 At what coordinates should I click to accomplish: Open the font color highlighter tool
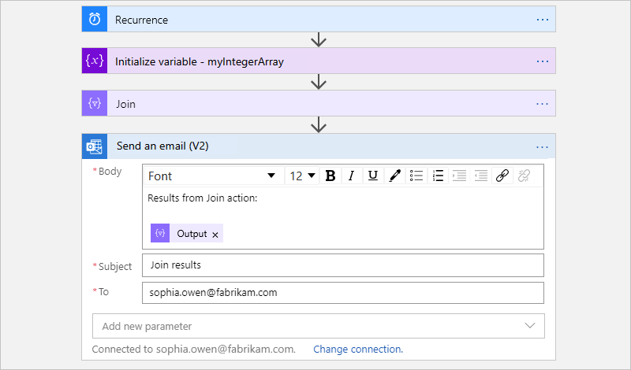click(x=395, y=176)
